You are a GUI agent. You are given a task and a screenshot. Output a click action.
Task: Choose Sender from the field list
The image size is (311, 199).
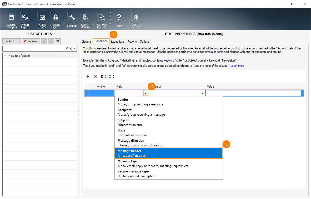(169, 102)
